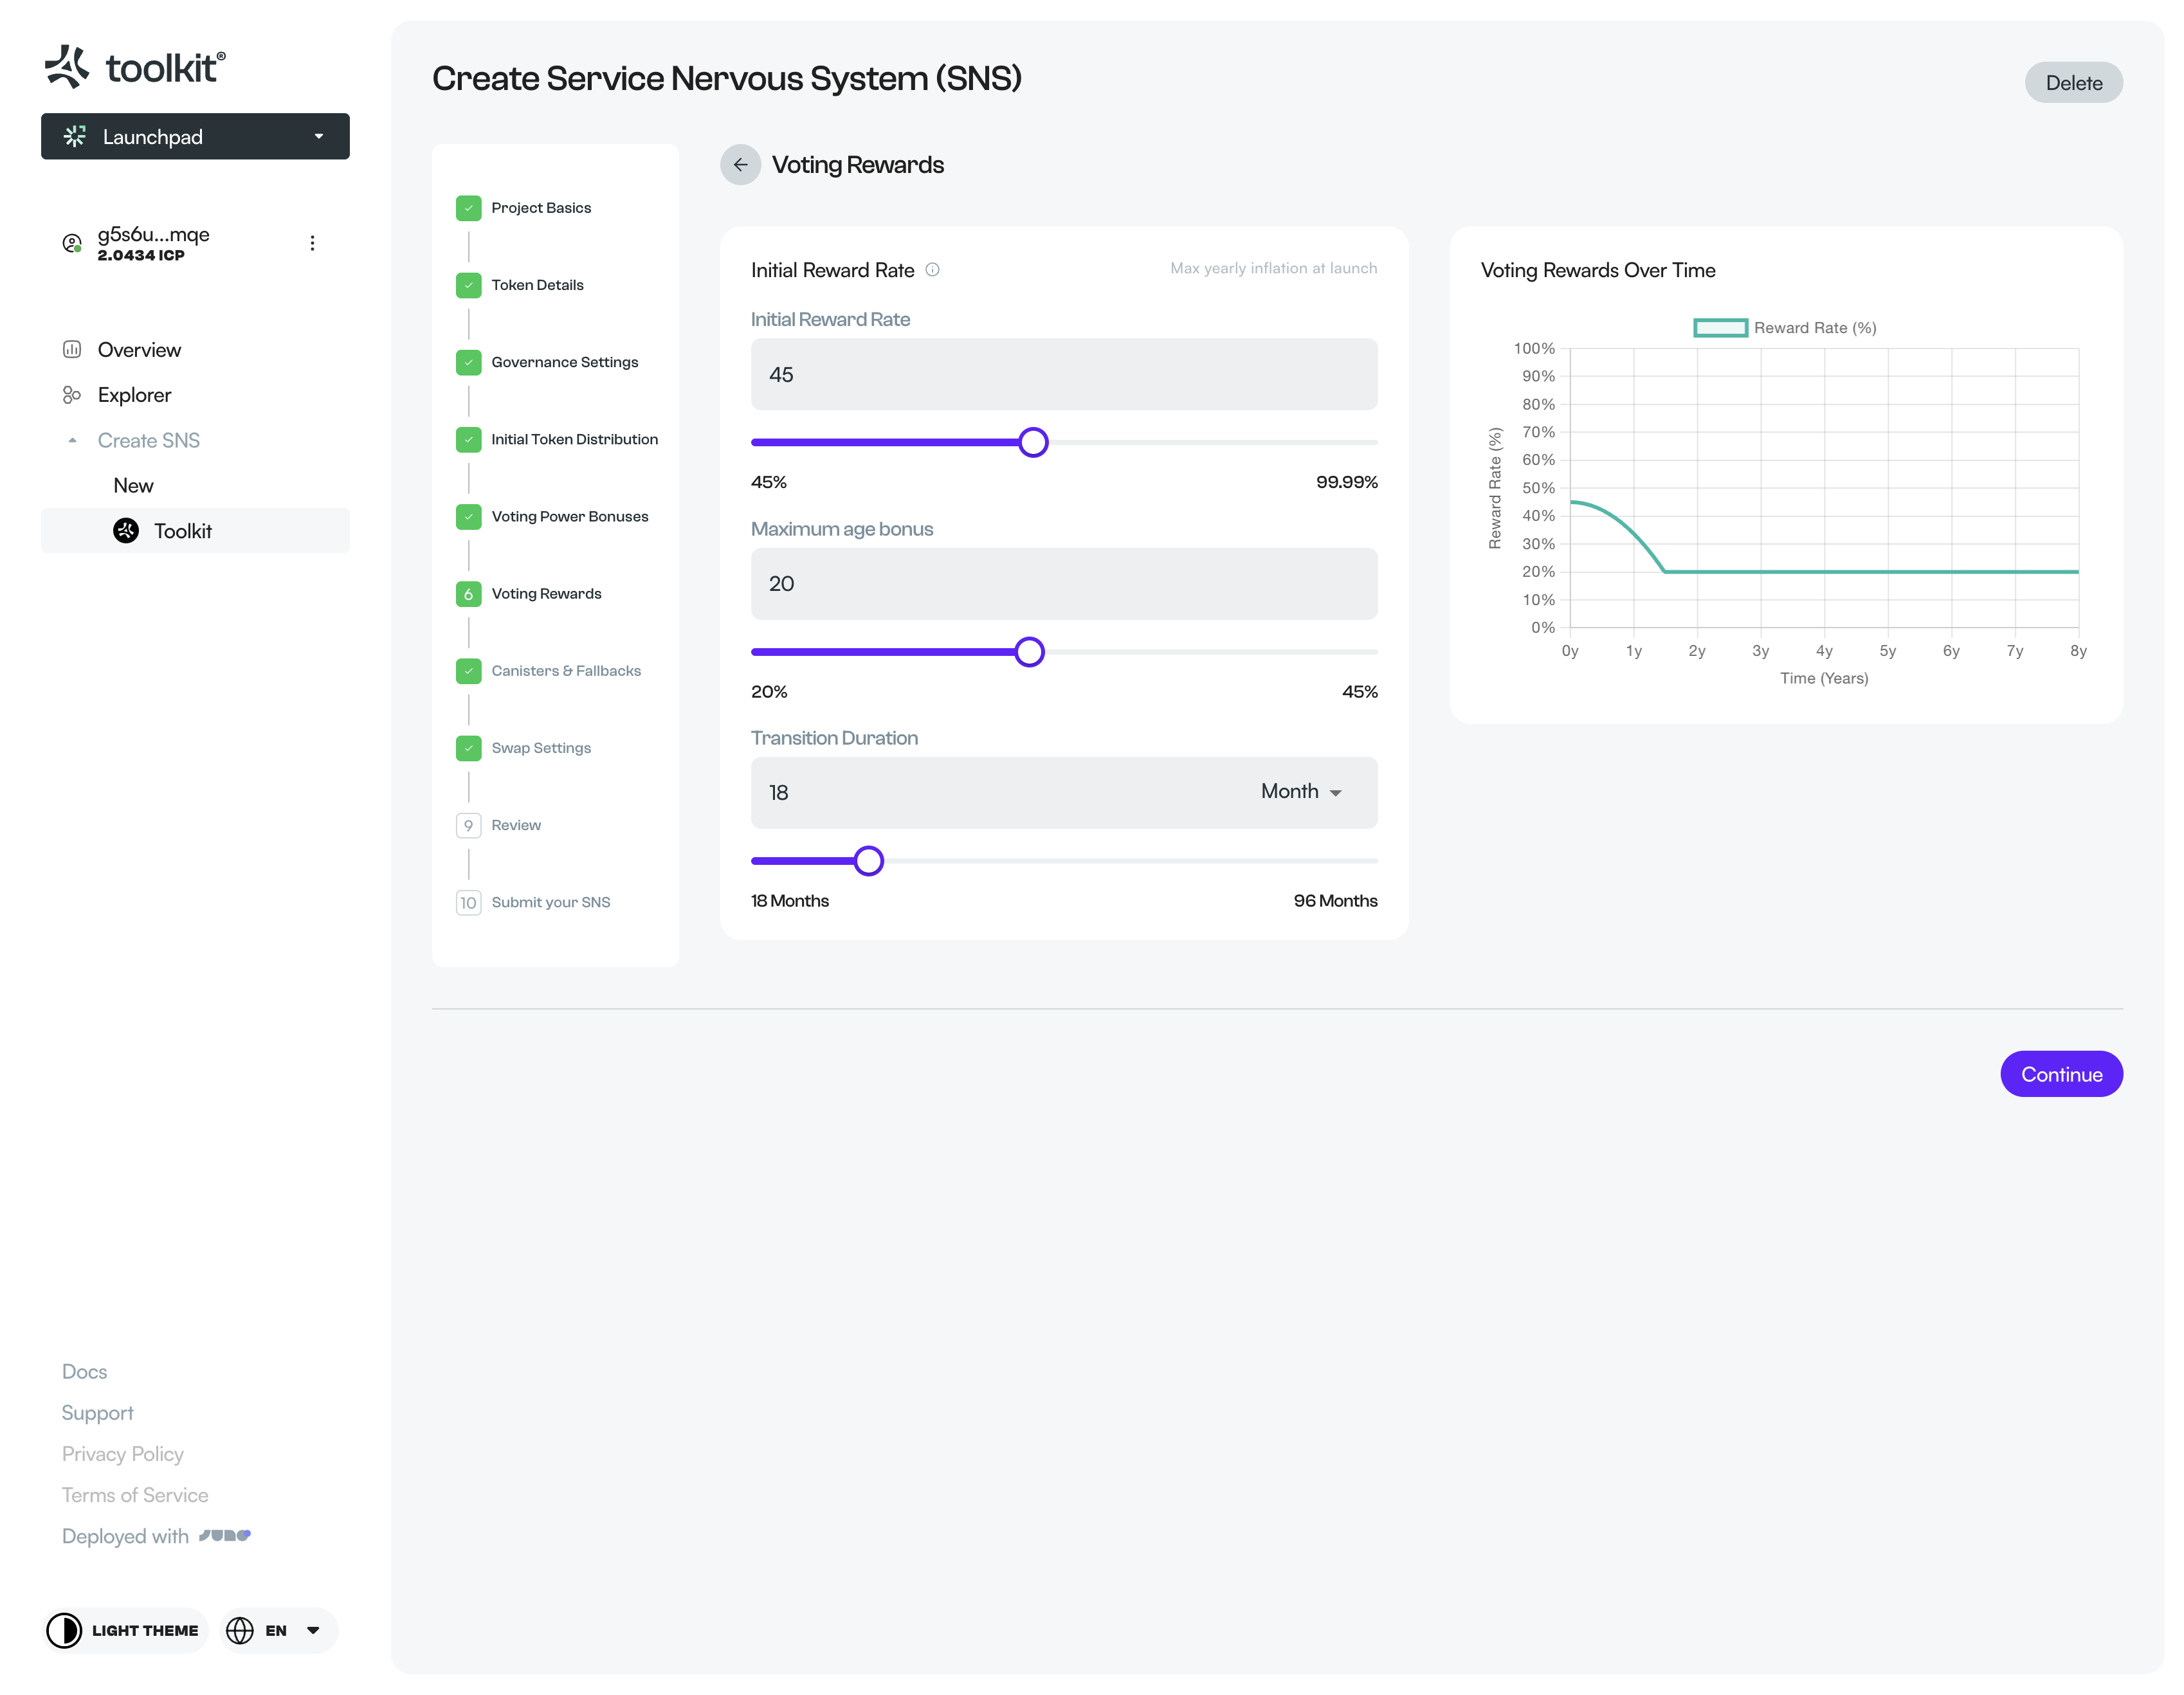Image resolution: width=2184 pixels, height=1695 pixels.
Task: Collapse the Create SNS tree section
Action: click(72, 441)
